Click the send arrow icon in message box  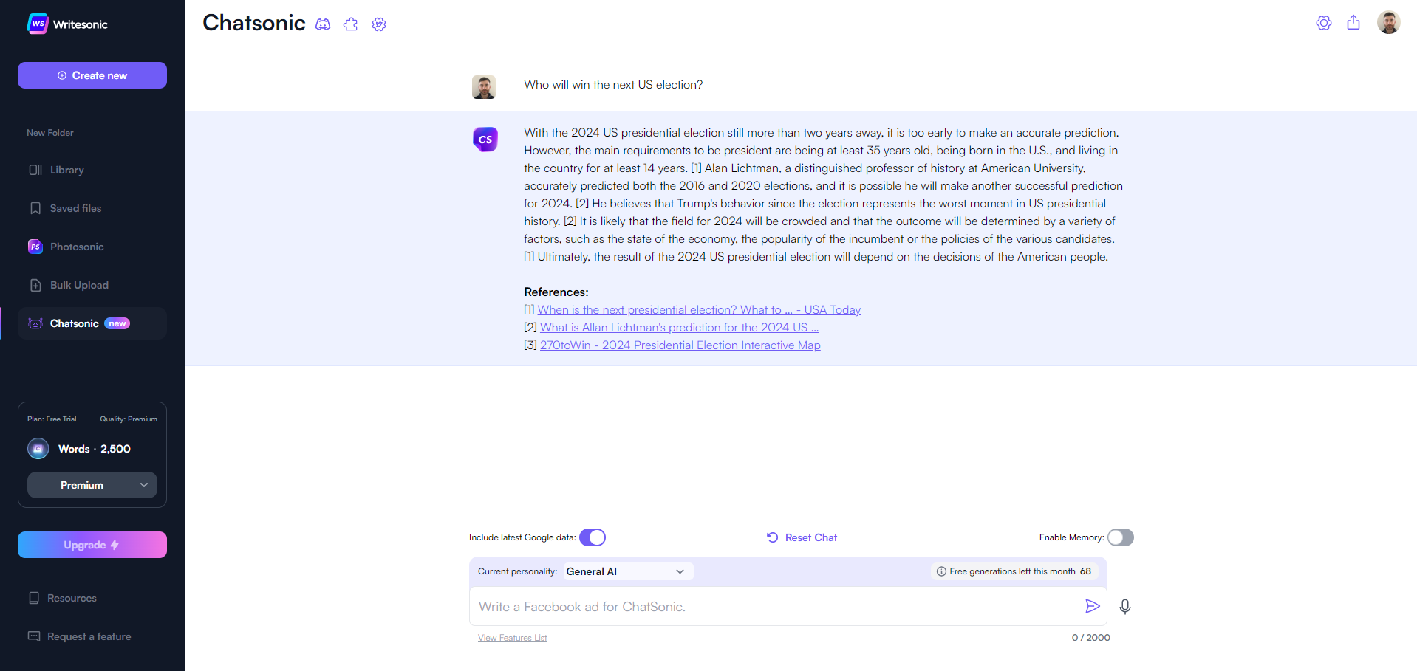[1092, 606]
